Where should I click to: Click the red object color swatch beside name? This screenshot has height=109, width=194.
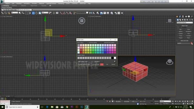coord(192,43)
